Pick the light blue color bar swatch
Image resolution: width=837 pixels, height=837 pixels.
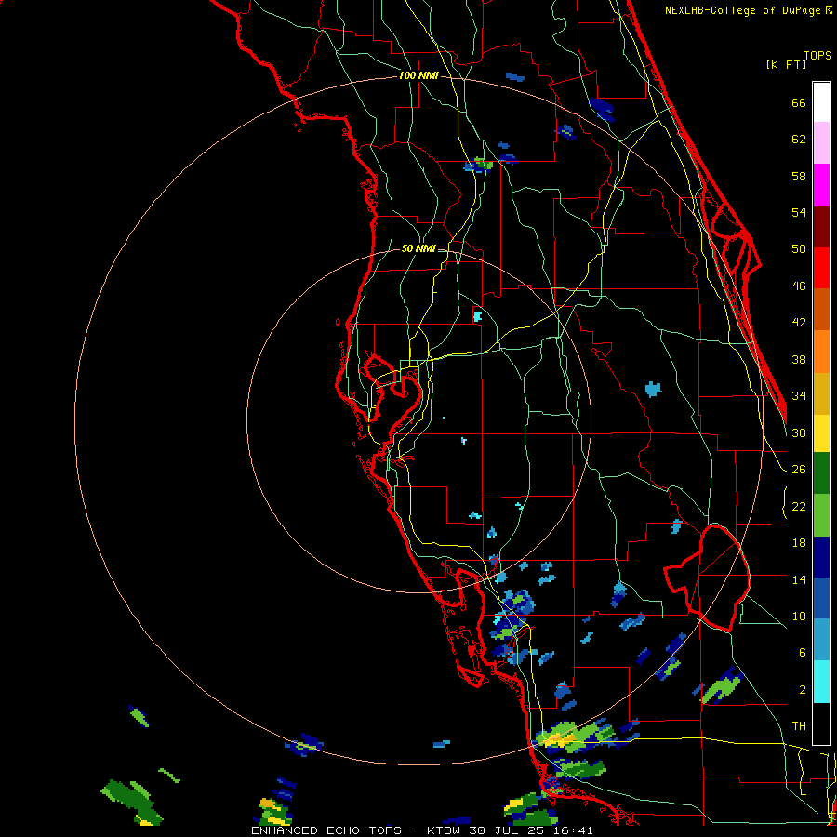(x=821, y=640)
